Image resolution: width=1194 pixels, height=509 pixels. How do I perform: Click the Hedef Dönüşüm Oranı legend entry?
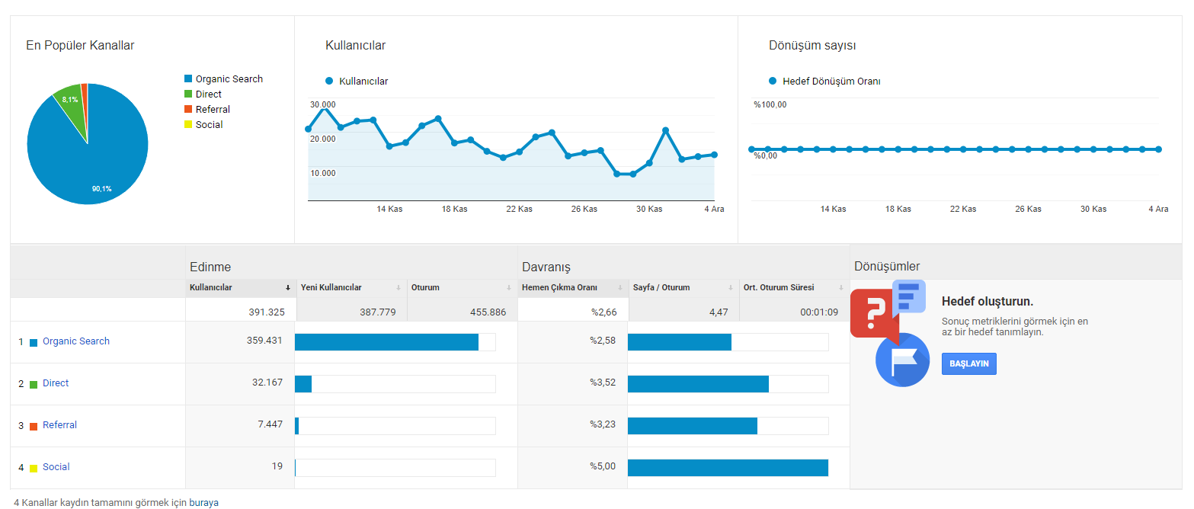(824, 81)
